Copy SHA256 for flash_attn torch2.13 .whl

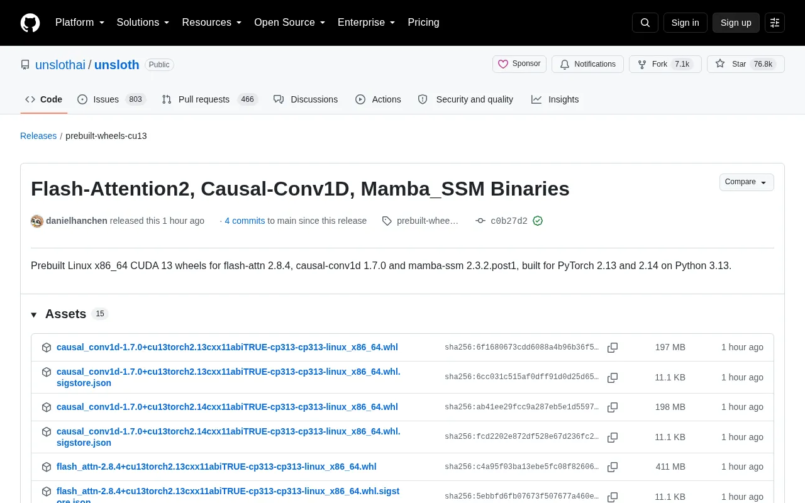pos(613,467)
